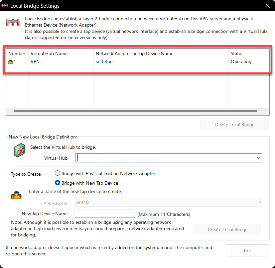Click the New New Local Bridge Definition title

point(43,137)
